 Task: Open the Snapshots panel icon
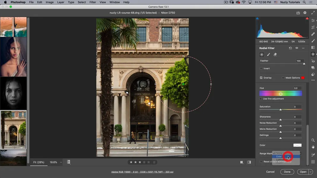[x=313, y=68]
